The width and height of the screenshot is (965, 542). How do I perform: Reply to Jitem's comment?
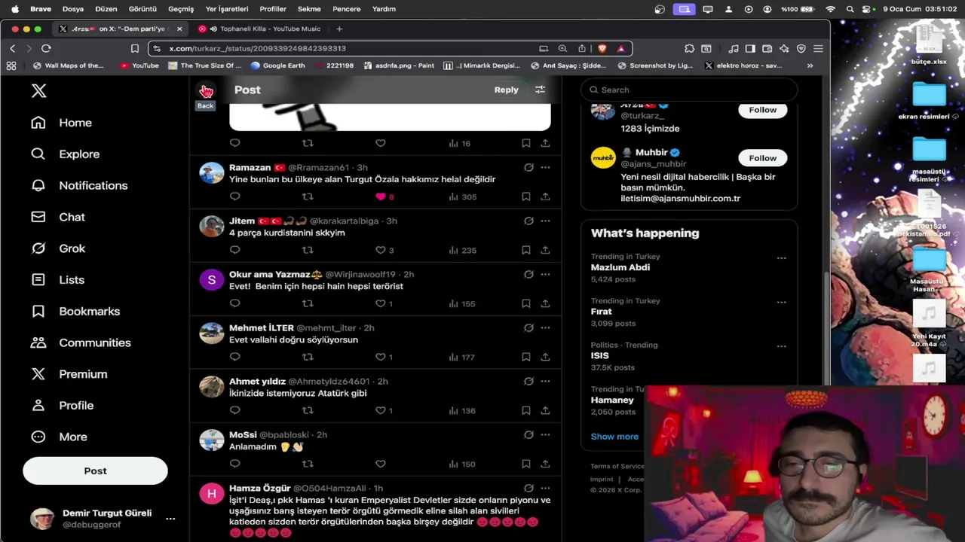coord(235,250)
